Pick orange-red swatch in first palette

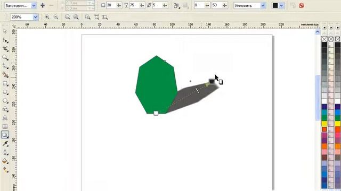tap(324, 129)
